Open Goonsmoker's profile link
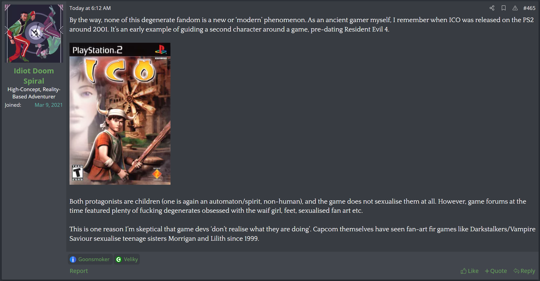This screenshot has width=540, height=281. (x=94, y=259)
